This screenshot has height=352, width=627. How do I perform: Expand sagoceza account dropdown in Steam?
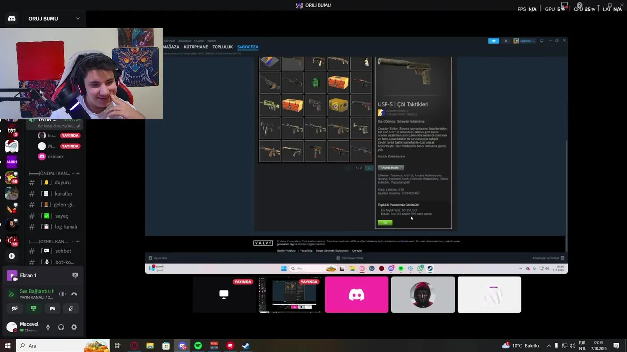pyautogui.click(x=524, y=41)
